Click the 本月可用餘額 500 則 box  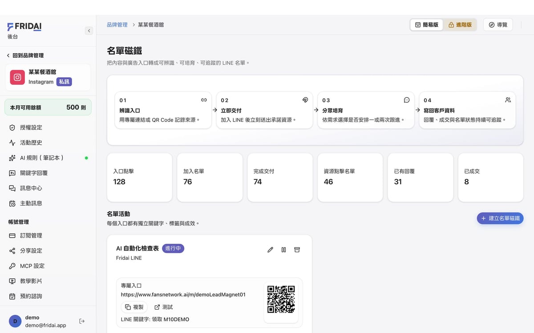coord(48,107)
